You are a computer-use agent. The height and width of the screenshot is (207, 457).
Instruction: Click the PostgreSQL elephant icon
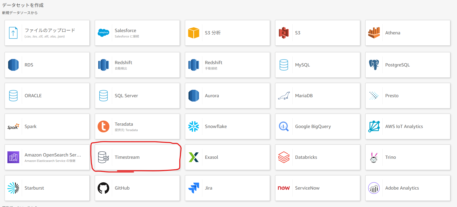click(x=374, y=65)
